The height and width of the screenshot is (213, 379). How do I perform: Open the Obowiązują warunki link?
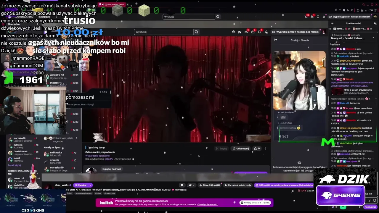point(207,204)
